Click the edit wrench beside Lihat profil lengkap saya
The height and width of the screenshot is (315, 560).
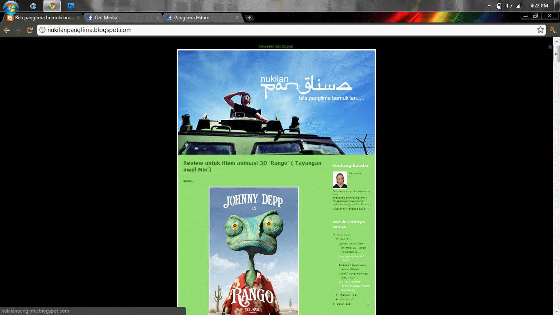click(368, 209)
